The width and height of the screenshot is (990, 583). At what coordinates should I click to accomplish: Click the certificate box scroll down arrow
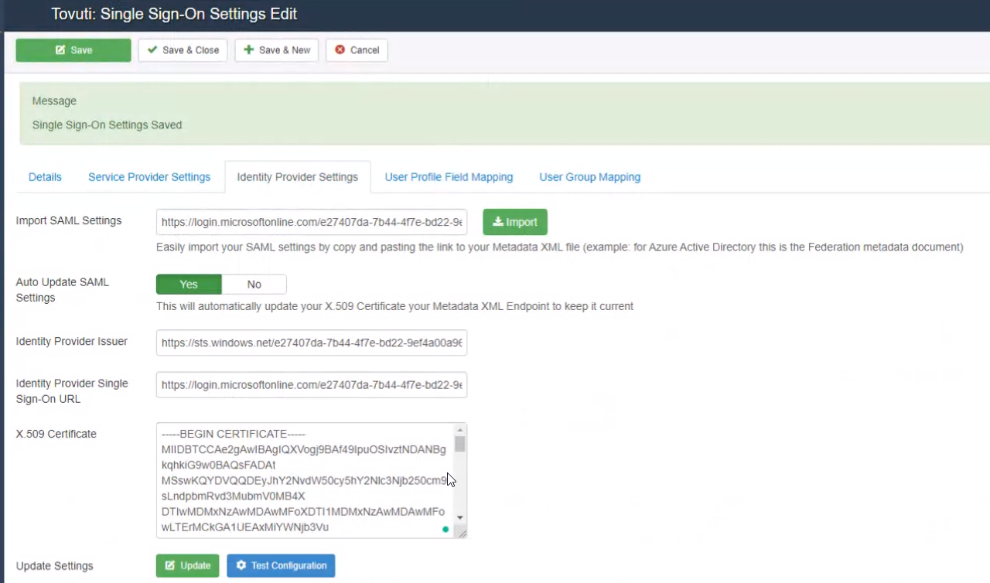point(459,517)
